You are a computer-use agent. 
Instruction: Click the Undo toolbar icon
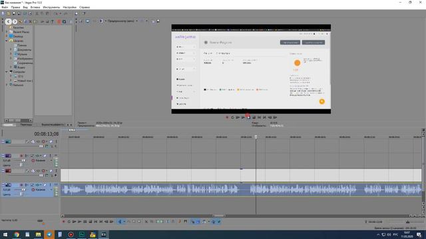click(56, 13)
